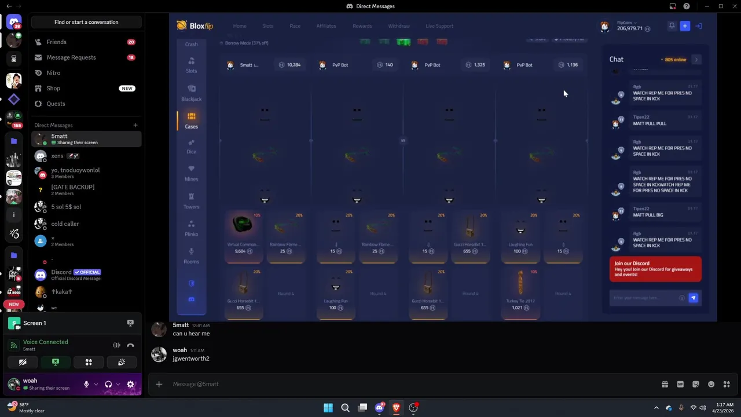Viewport: 741px width, 417px height.
Task: Click Discord icon on the taskbar
Action: [x=379, y=408]
